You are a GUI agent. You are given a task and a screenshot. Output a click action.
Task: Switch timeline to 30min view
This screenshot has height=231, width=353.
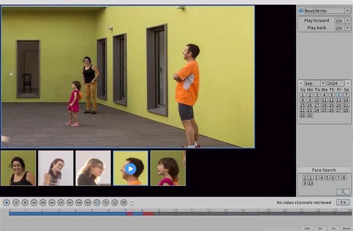coord(346,228)
